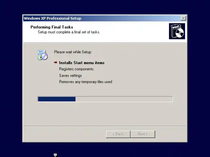Click the setup box and CD icon in header
The width and height of the screenshot is (210, 157).
(177, 31)
